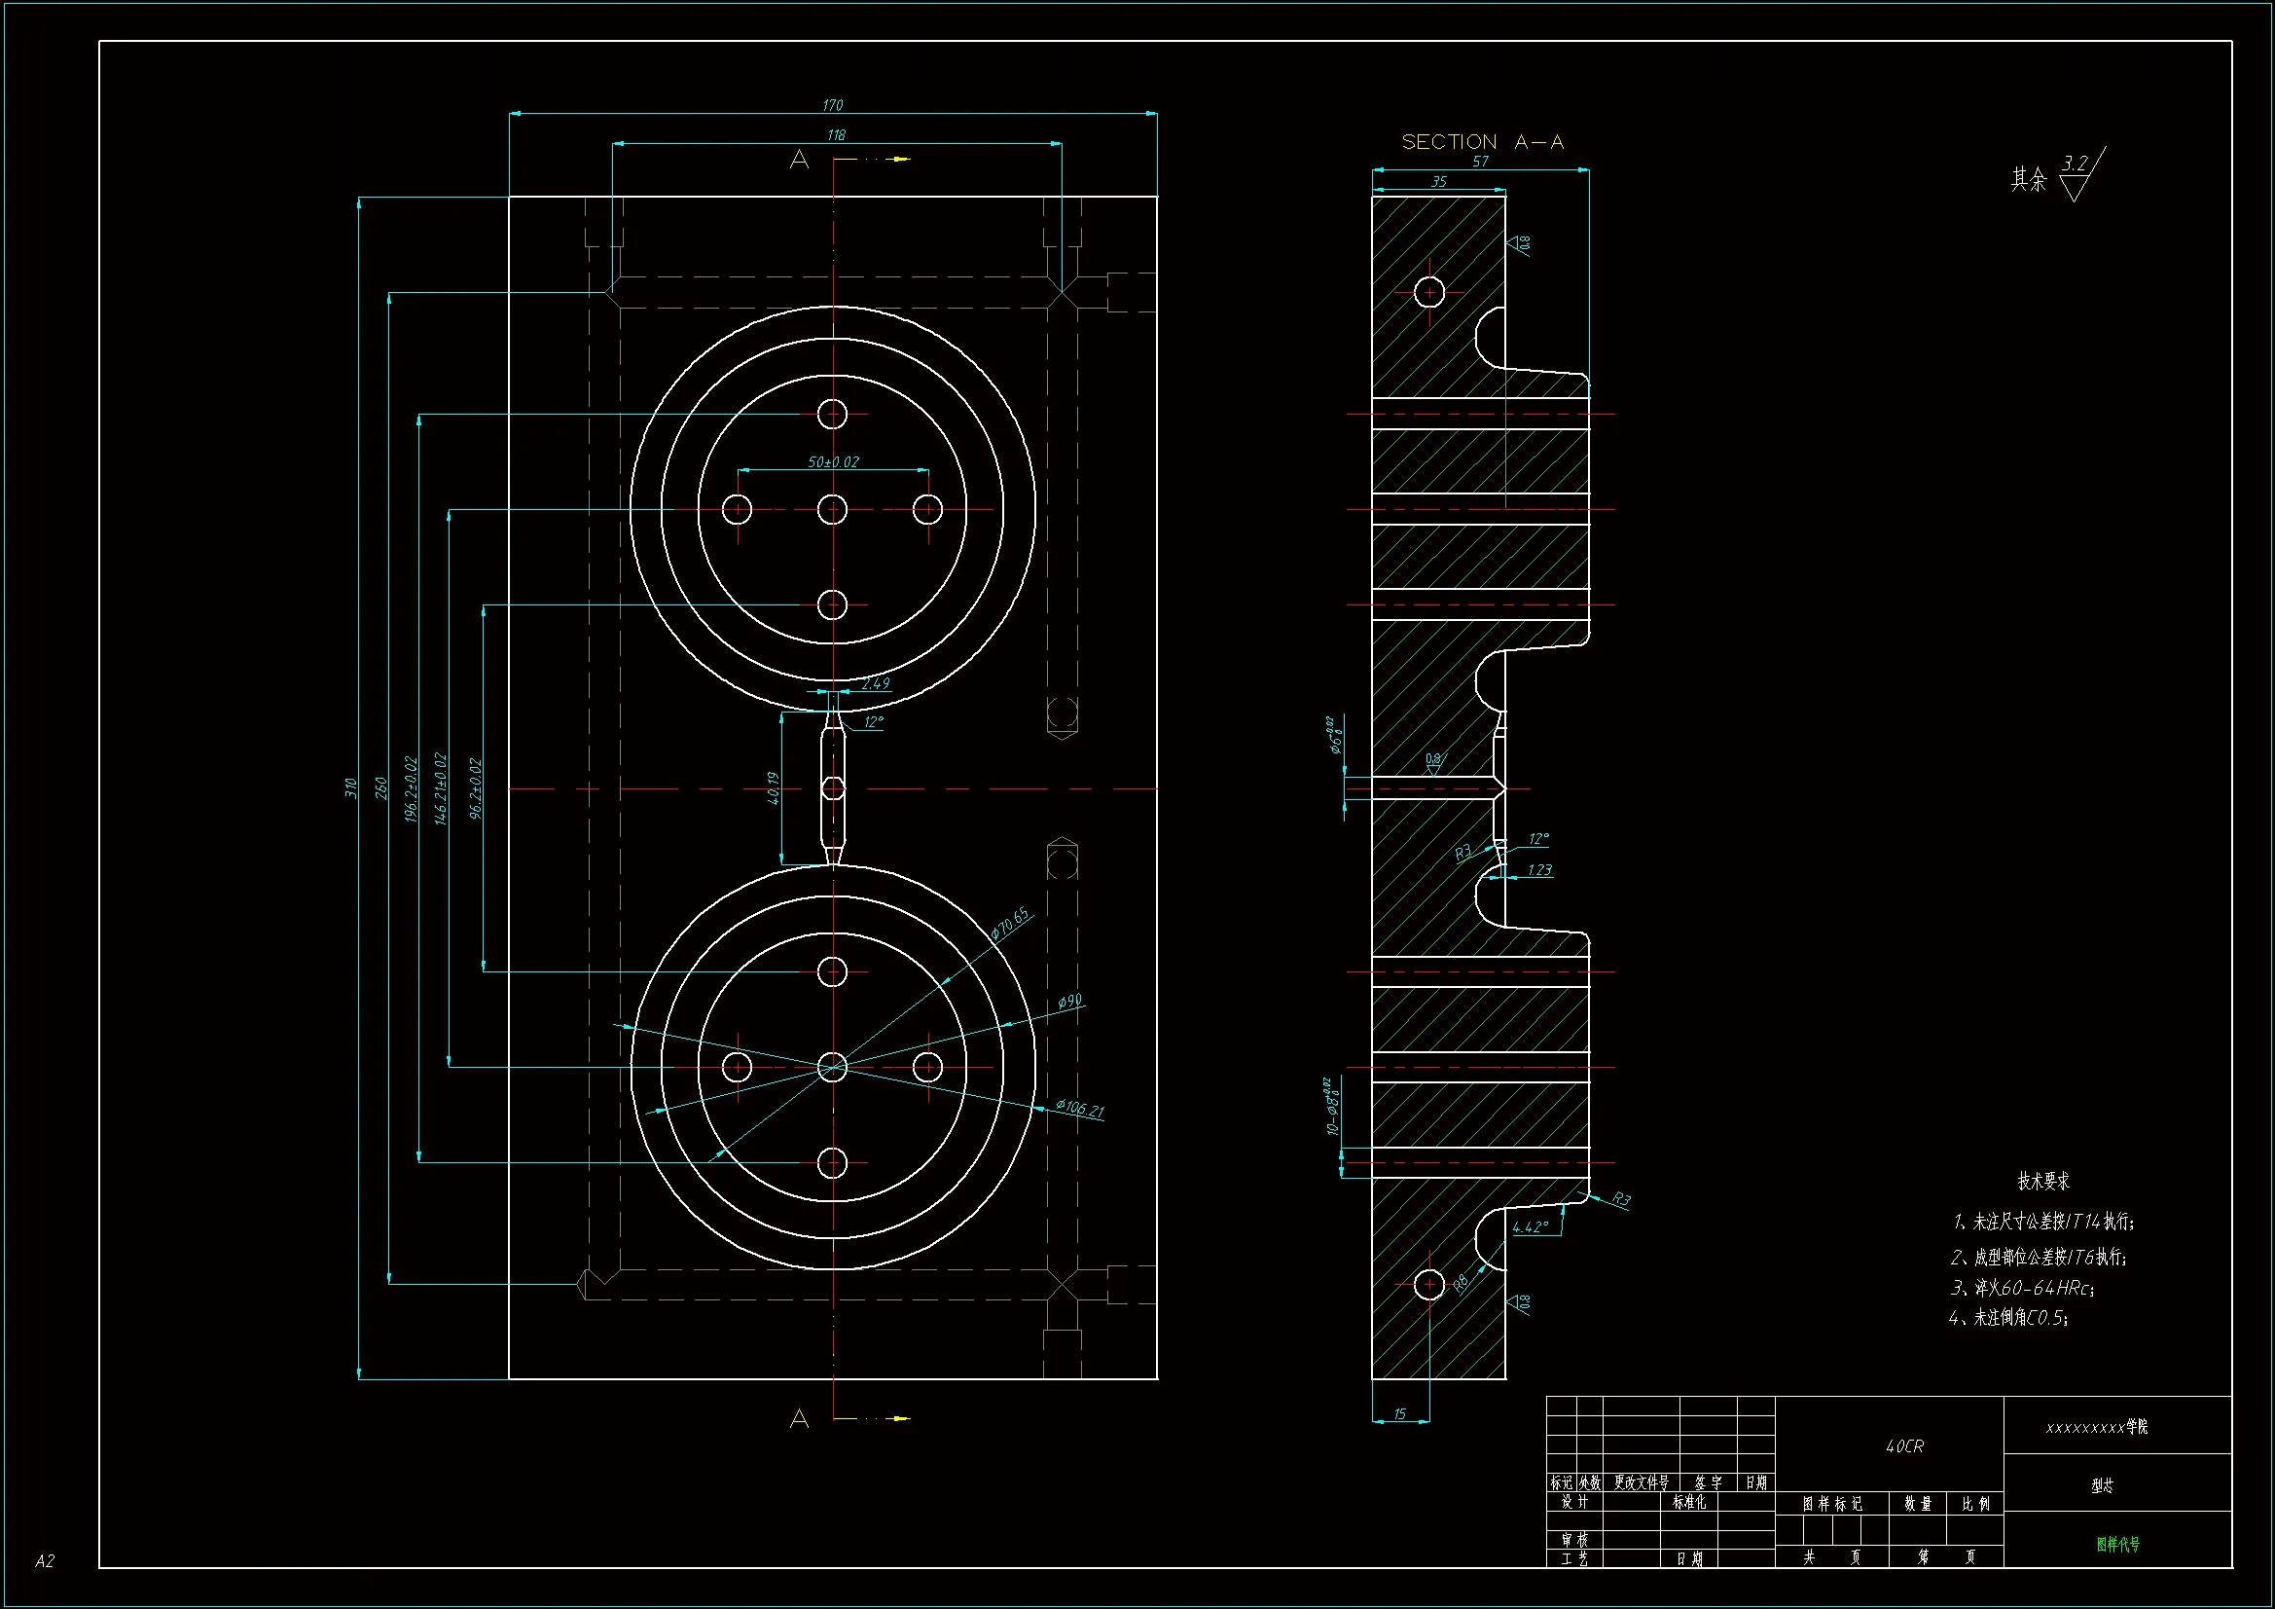Image resolution: width=2275 pixels, height=1609 pixels.
Task: Click the 技术要求 heading text
Action: [2043, 1181]
